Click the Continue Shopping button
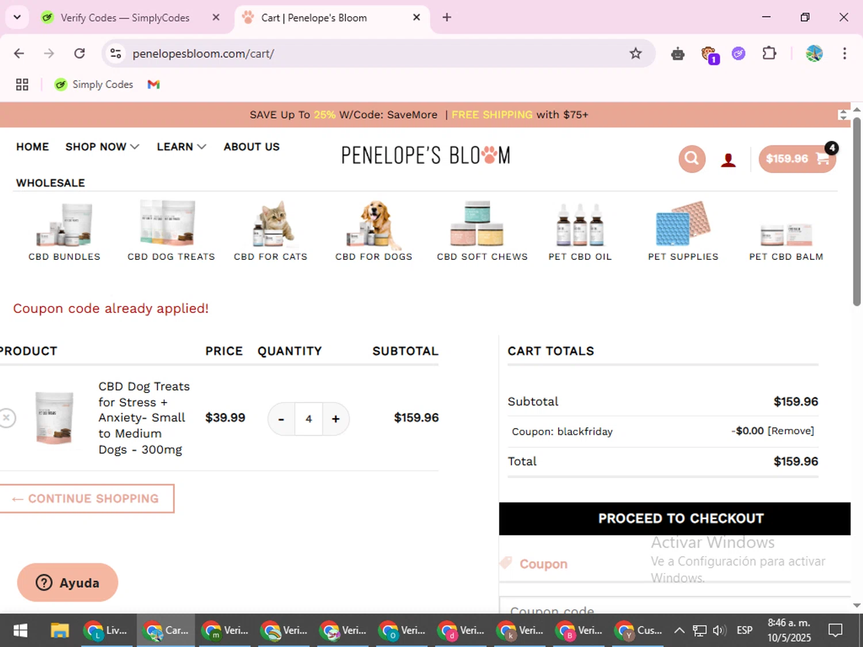The image size is (863, 647). pyautogui.click(x=87, y=499)
